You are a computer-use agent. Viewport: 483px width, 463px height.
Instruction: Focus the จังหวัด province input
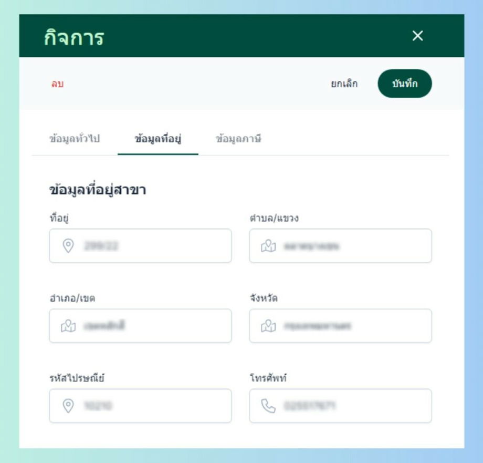pos(340,326)
